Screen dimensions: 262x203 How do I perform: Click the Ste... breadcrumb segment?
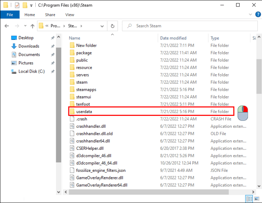coord(73,26)
